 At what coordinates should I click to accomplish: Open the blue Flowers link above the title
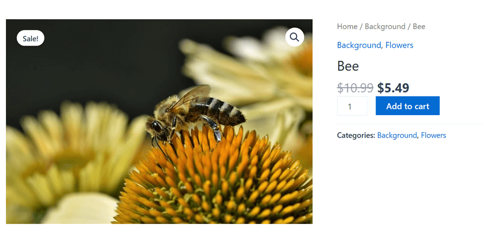click(x=399, y=46)
